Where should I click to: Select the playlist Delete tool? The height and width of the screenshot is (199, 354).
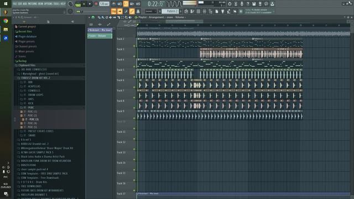107,17
